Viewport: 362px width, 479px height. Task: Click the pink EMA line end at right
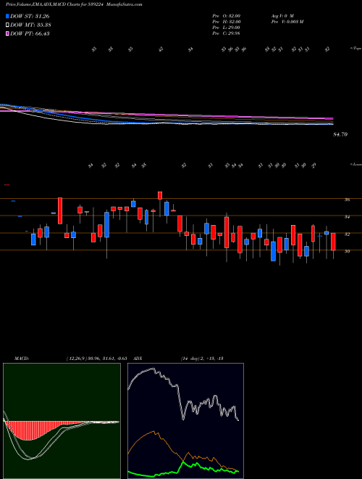(x=332, y=118)
